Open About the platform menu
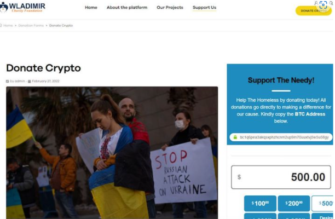The width and height of the screenshot is (335, 219). [127, 8]
